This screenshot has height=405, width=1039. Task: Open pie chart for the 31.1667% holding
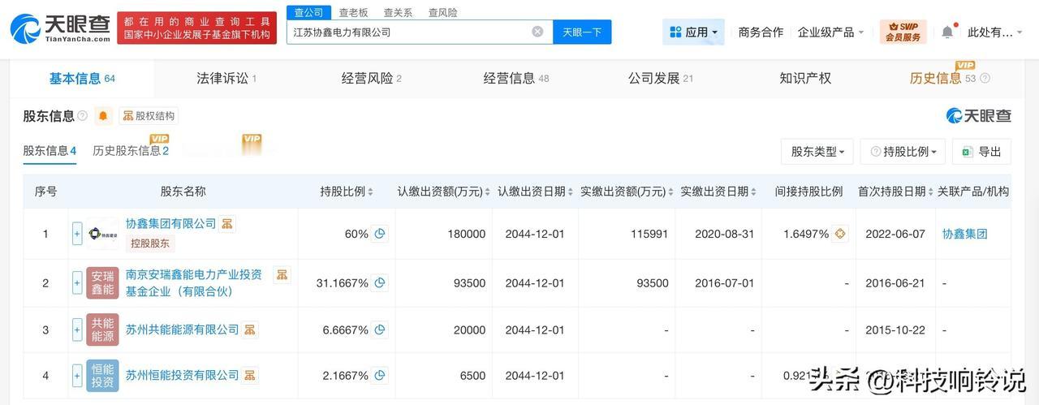[379, 282]
